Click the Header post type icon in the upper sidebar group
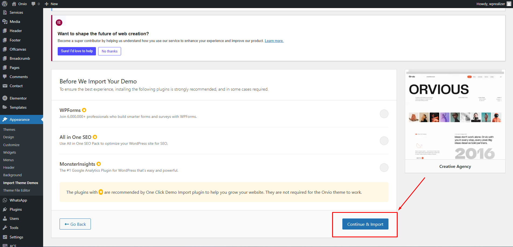This screenshot has height=247, width=513. pos(5,31)
